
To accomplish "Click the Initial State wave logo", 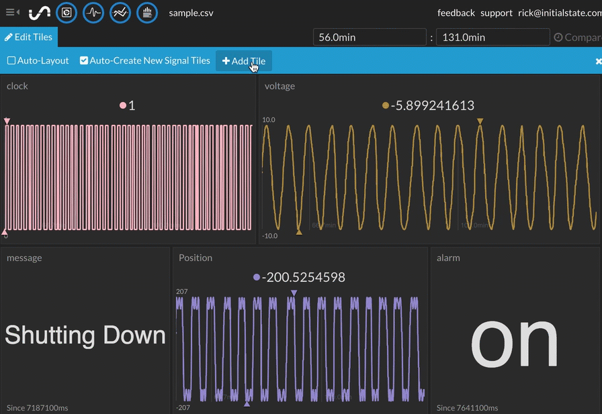I will [40, 13].
